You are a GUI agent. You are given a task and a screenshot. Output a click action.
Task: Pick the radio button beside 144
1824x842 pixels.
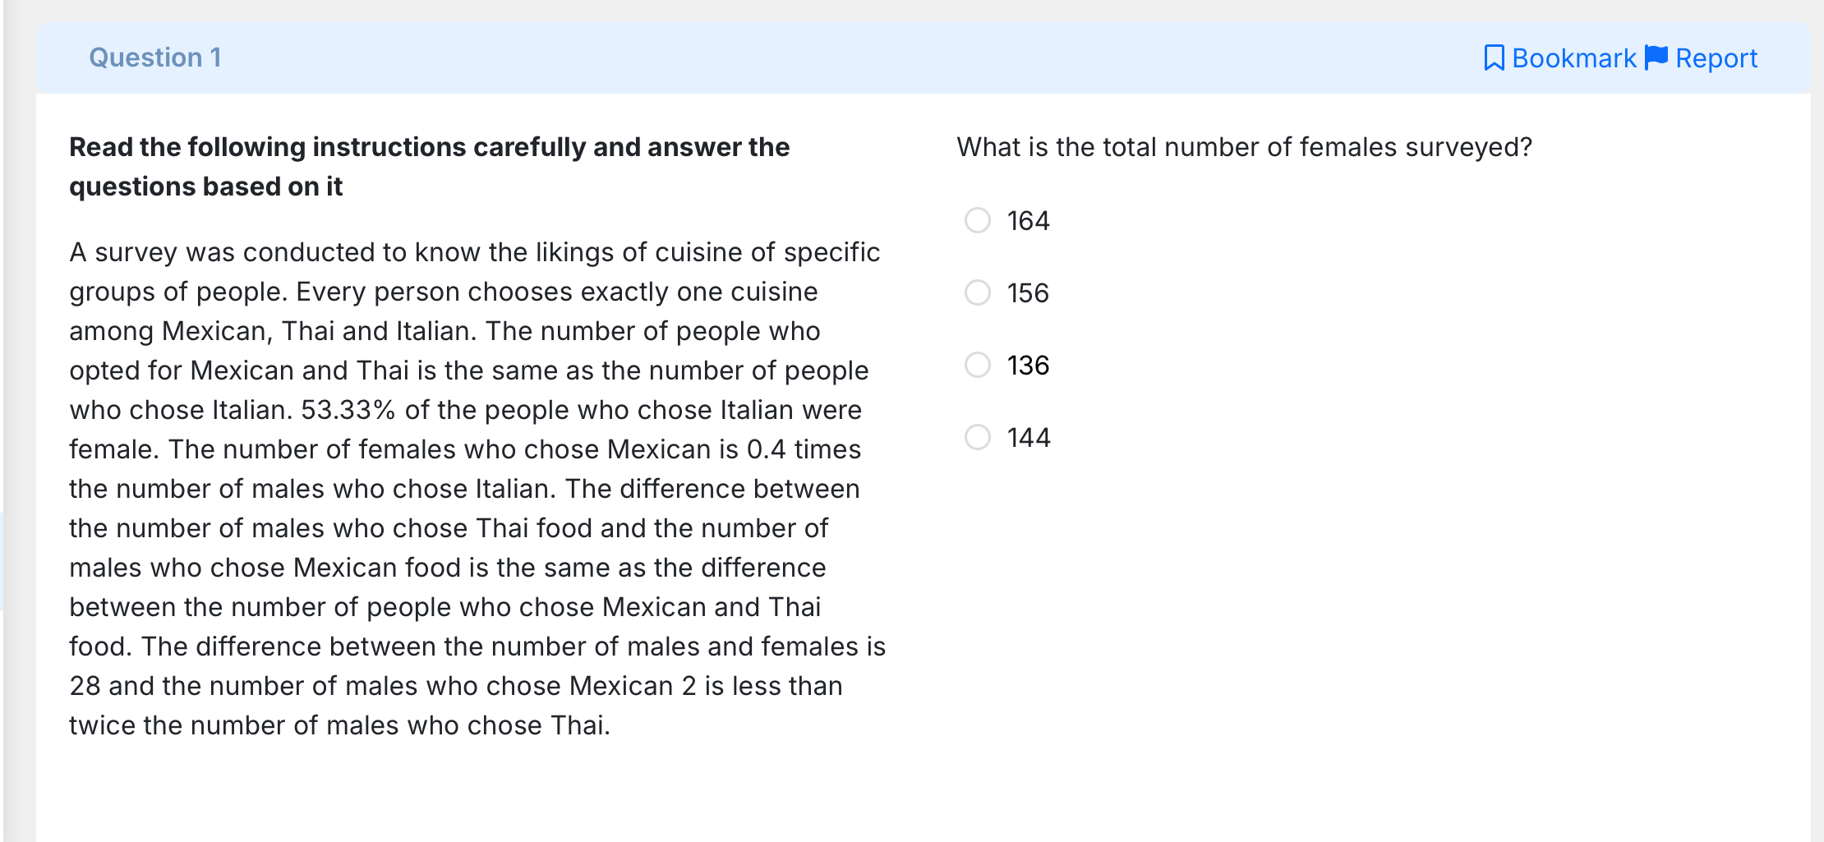pyautogui.click(x=978, y=437)
